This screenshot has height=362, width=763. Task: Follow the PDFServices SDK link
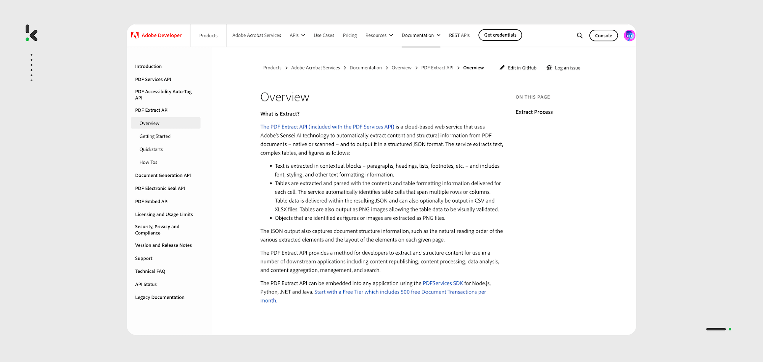[443, 283]
